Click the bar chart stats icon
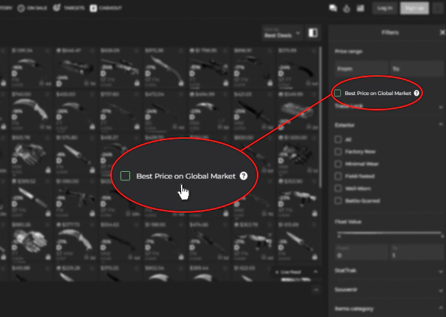The height and width of the screenshot is (317, 446). [x=360, y=9]
